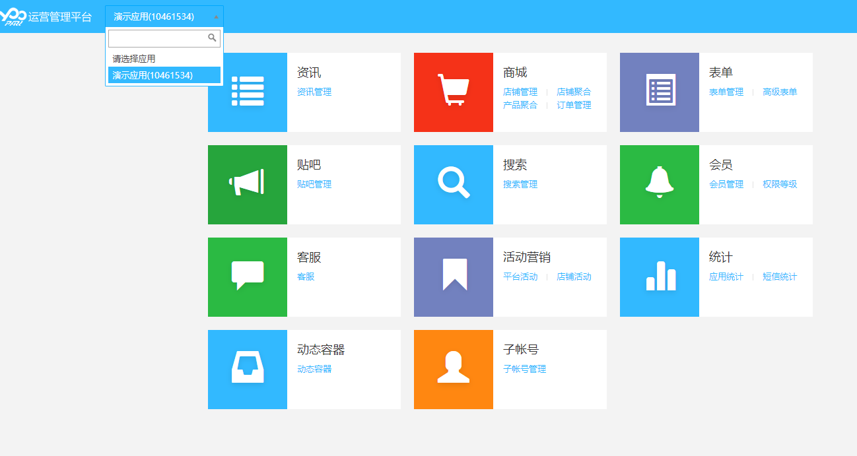Open 高级表单 advanced form link
The height and width of the screenshot is (456, 857).
coord(780,92)
